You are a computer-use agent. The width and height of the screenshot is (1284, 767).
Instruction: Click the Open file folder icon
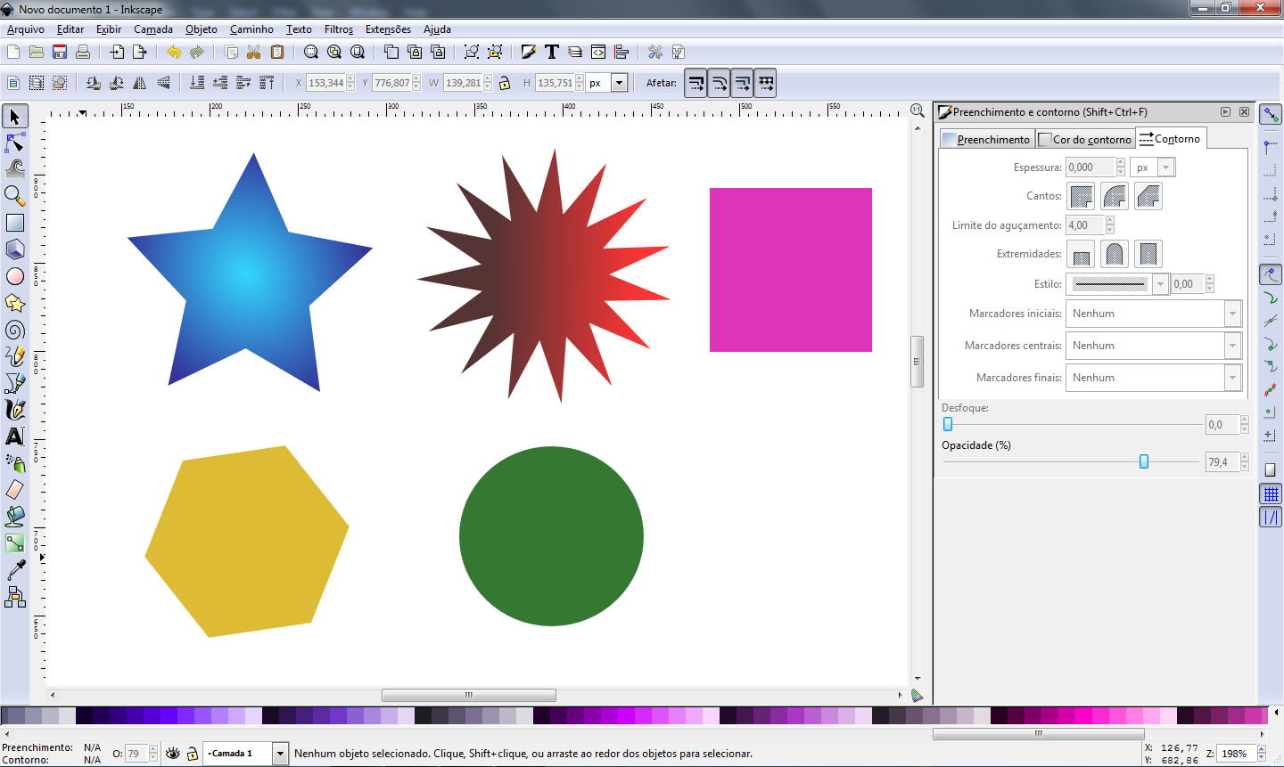coord(37,52)
